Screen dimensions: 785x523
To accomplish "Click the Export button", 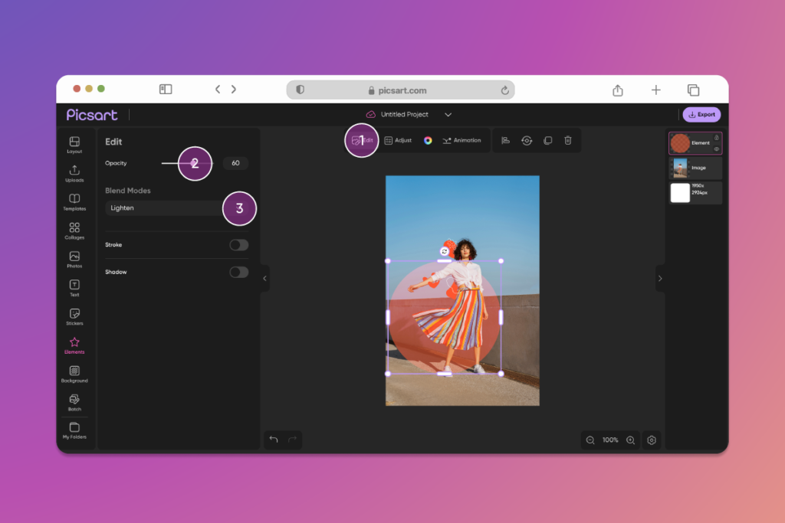I will [x=701, y=115].
